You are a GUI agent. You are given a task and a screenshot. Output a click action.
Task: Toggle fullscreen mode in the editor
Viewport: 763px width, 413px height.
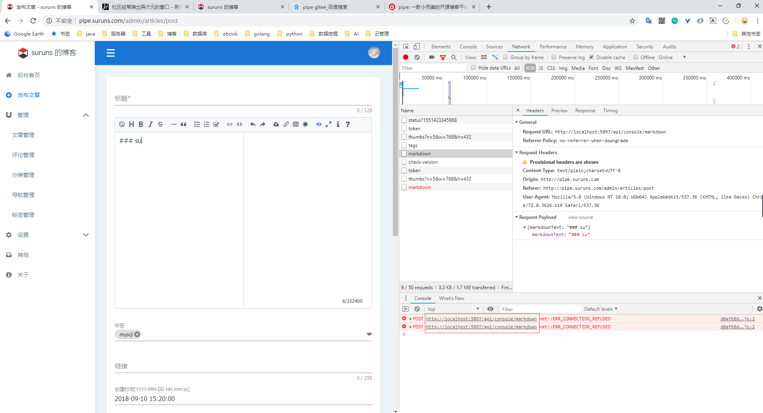tap(329, 124)
